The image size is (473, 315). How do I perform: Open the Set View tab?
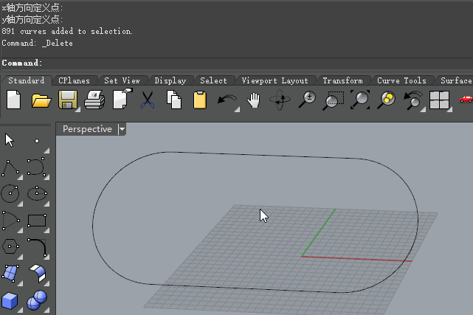(x=122, y=80)
